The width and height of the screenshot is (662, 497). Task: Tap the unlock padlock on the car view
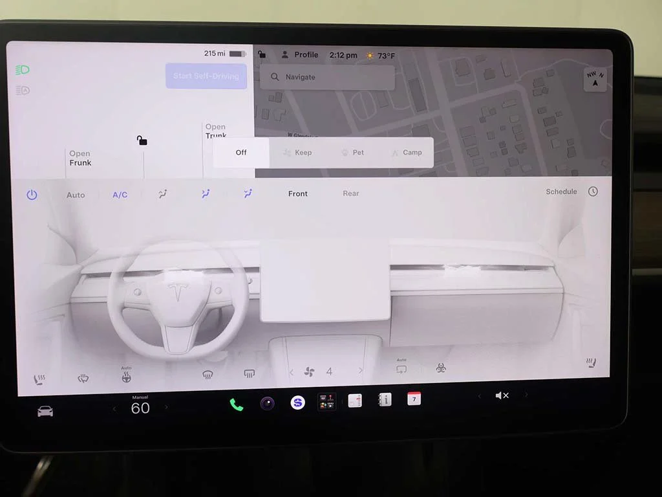[x=142, y=140]
